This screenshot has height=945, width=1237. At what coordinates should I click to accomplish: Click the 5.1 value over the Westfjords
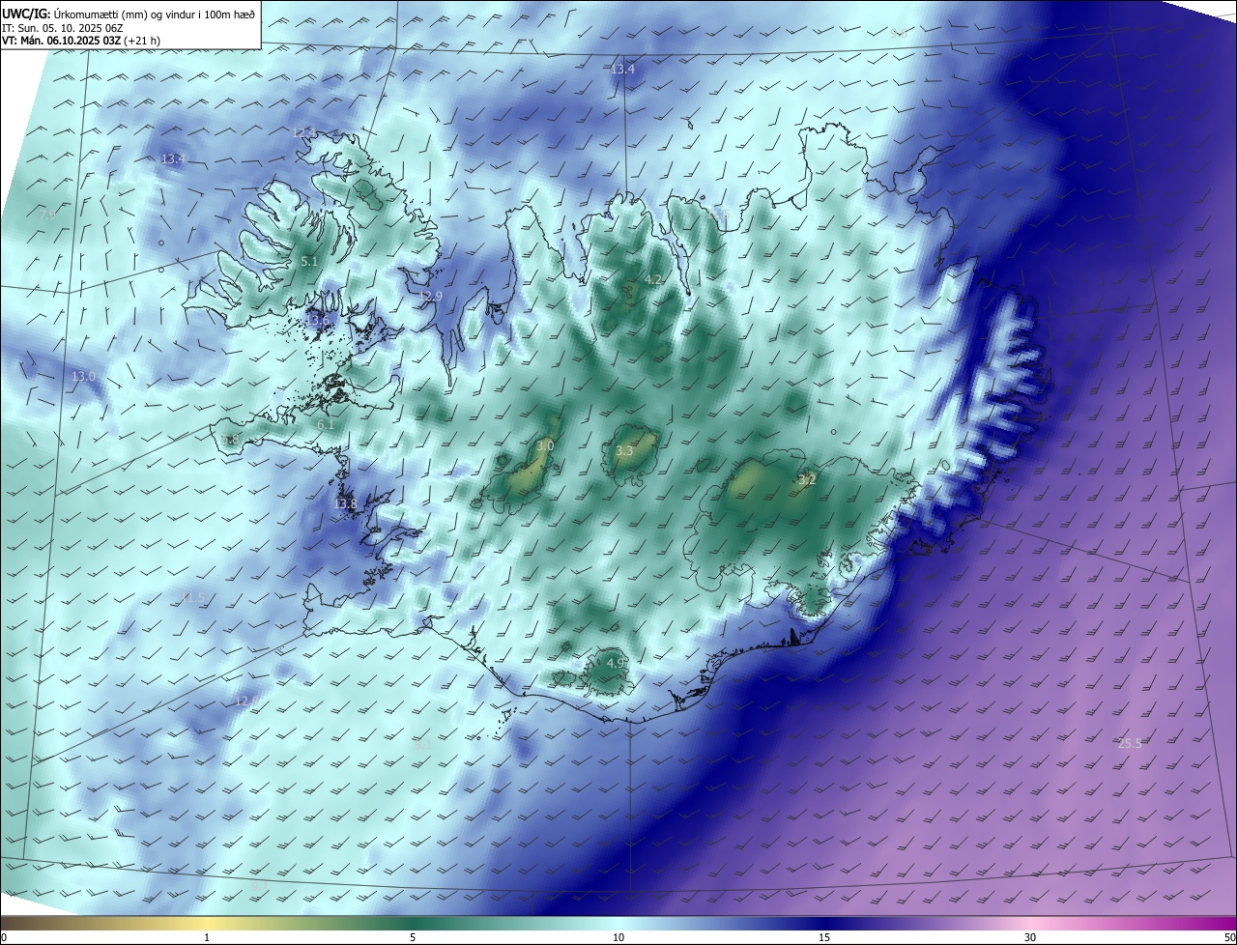click(309, 262)
